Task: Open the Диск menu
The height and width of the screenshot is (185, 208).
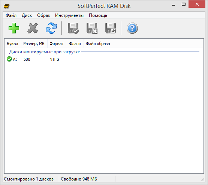Action: [27, 15]
